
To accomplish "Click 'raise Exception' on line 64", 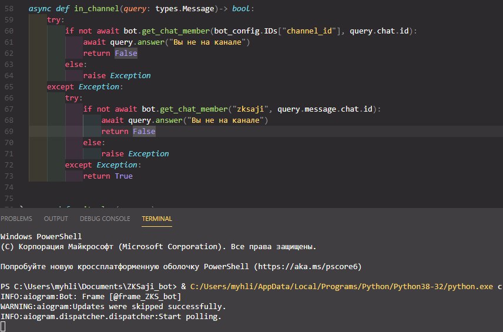I will pyautogui.click(x=117, y=75).
